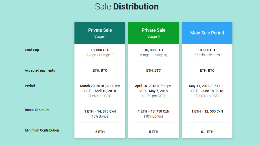Click the Hard Cap row label
The image size is (260, 145).
click(x=32, y=50)
